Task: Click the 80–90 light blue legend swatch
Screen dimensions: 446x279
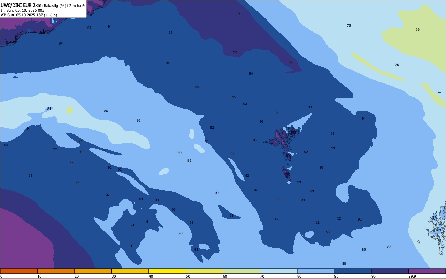Action: [x=316, y=271]
